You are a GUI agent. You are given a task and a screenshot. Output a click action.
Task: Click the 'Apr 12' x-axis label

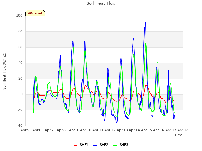coord(110,130)
